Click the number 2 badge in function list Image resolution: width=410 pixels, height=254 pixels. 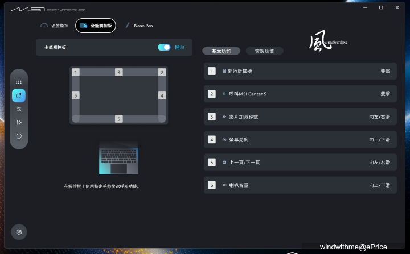pyautogui.click(x=212, y=94)
